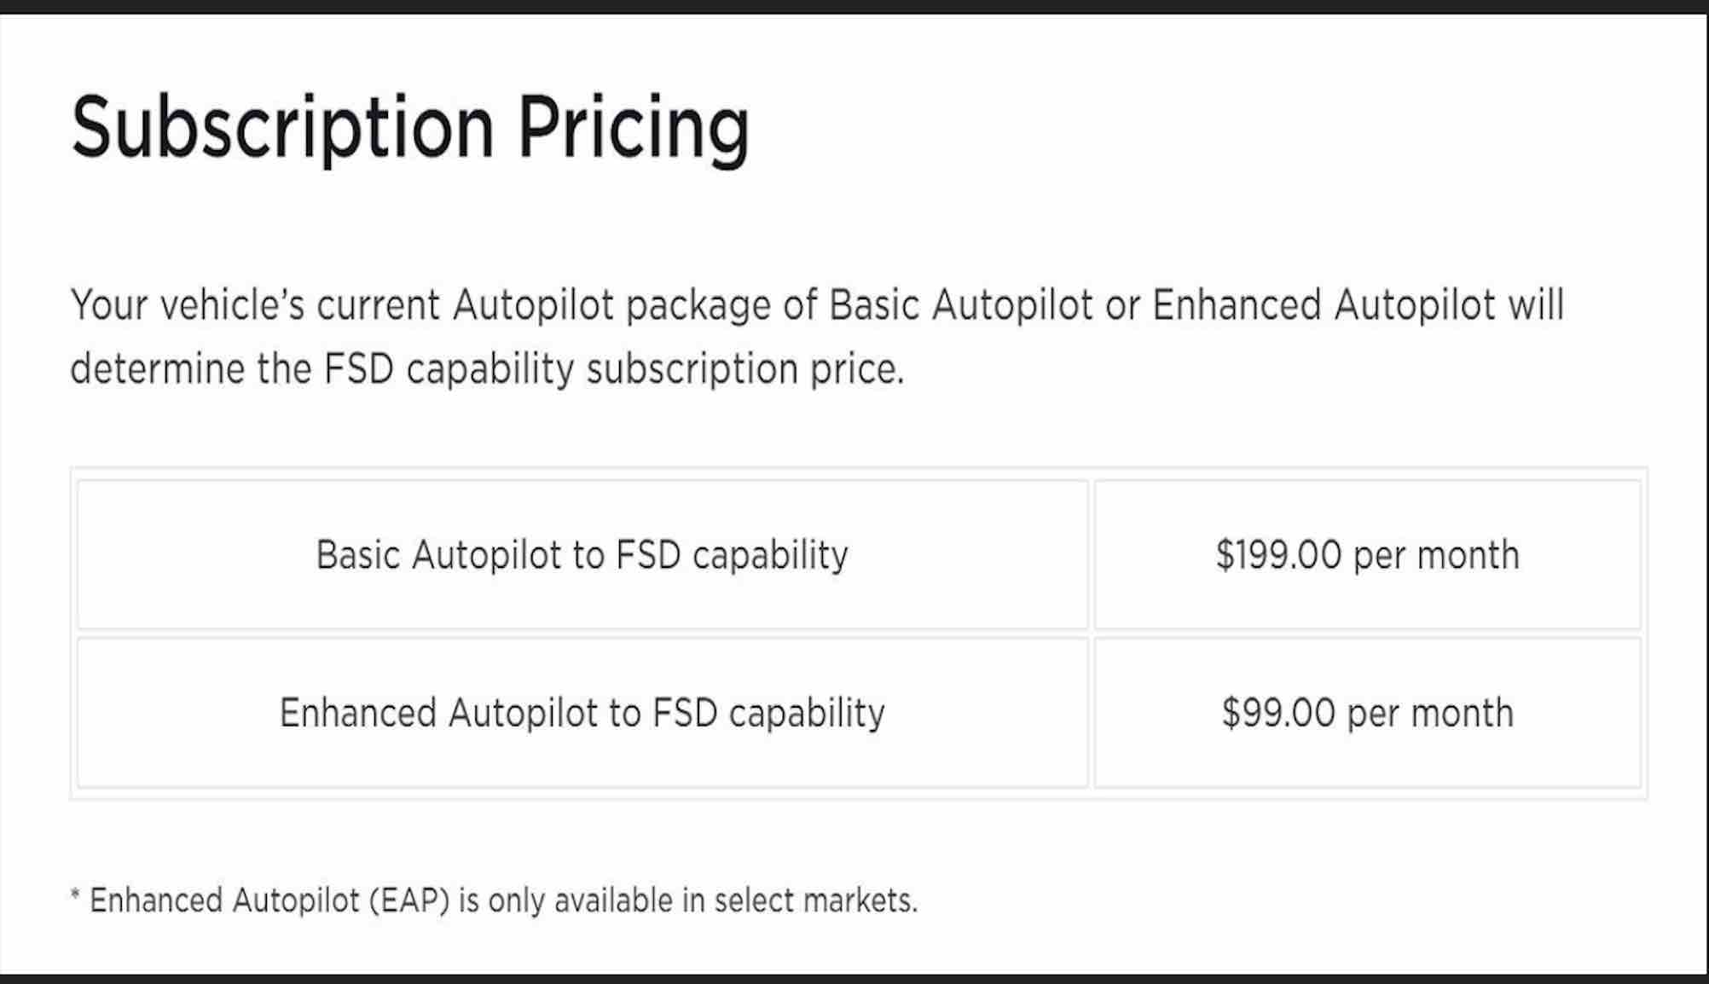
Task: Click the "$99.00 per month" price cell
Action: point(1367,713)
